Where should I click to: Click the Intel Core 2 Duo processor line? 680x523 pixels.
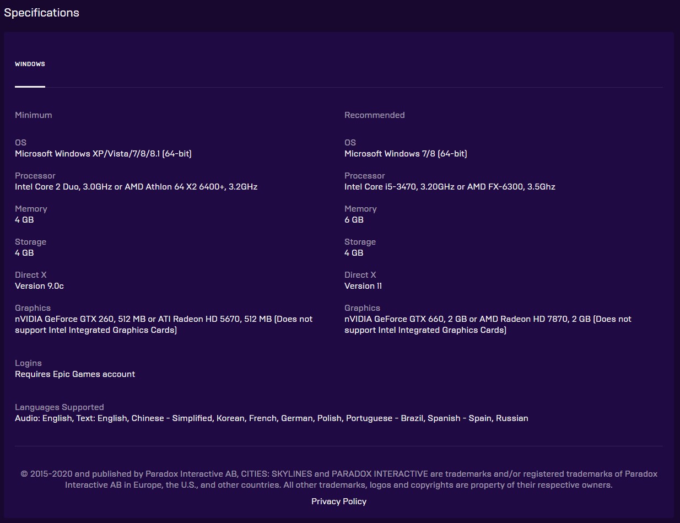coord(136,187)
